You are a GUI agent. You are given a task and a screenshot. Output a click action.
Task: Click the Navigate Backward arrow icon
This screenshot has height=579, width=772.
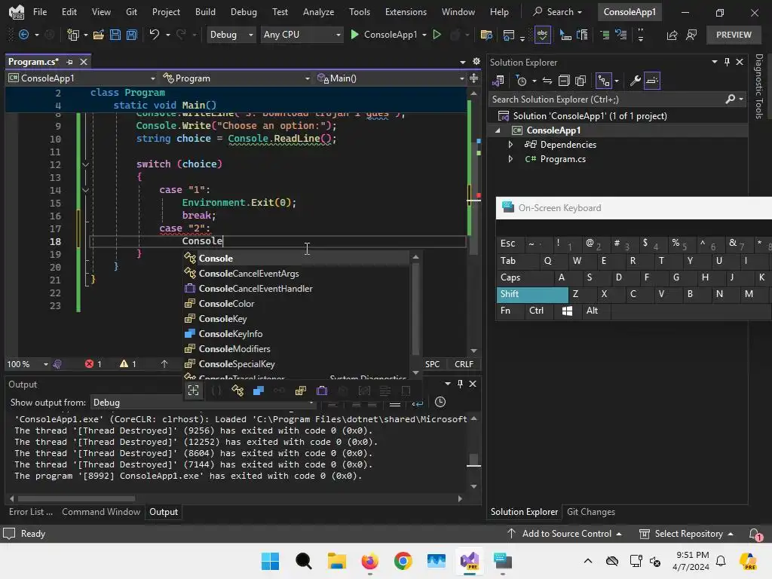[23, 35]
